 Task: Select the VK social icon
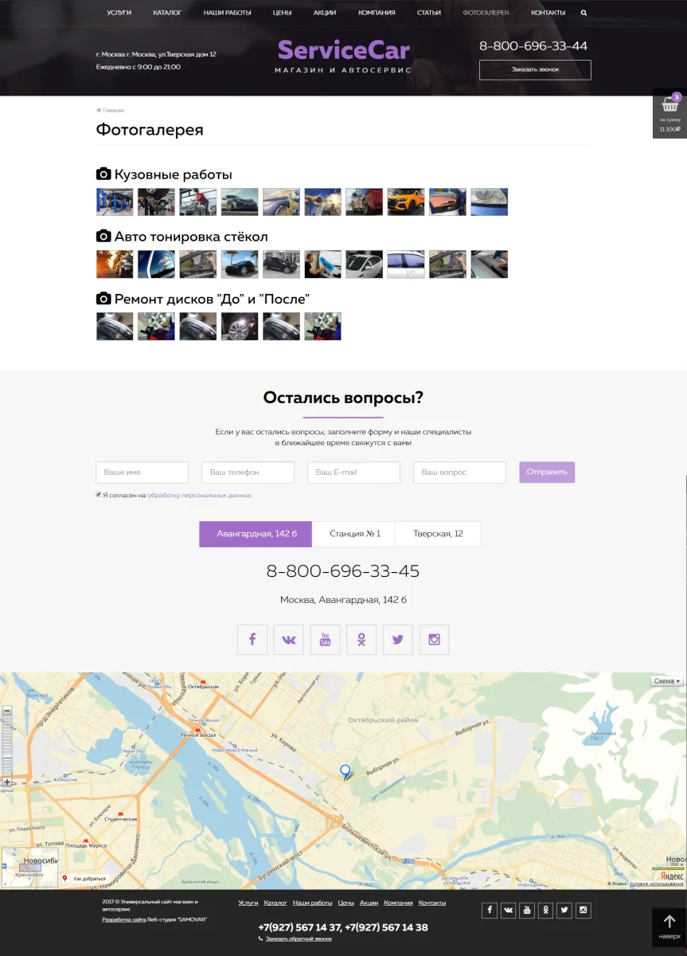tap(288, 639)
